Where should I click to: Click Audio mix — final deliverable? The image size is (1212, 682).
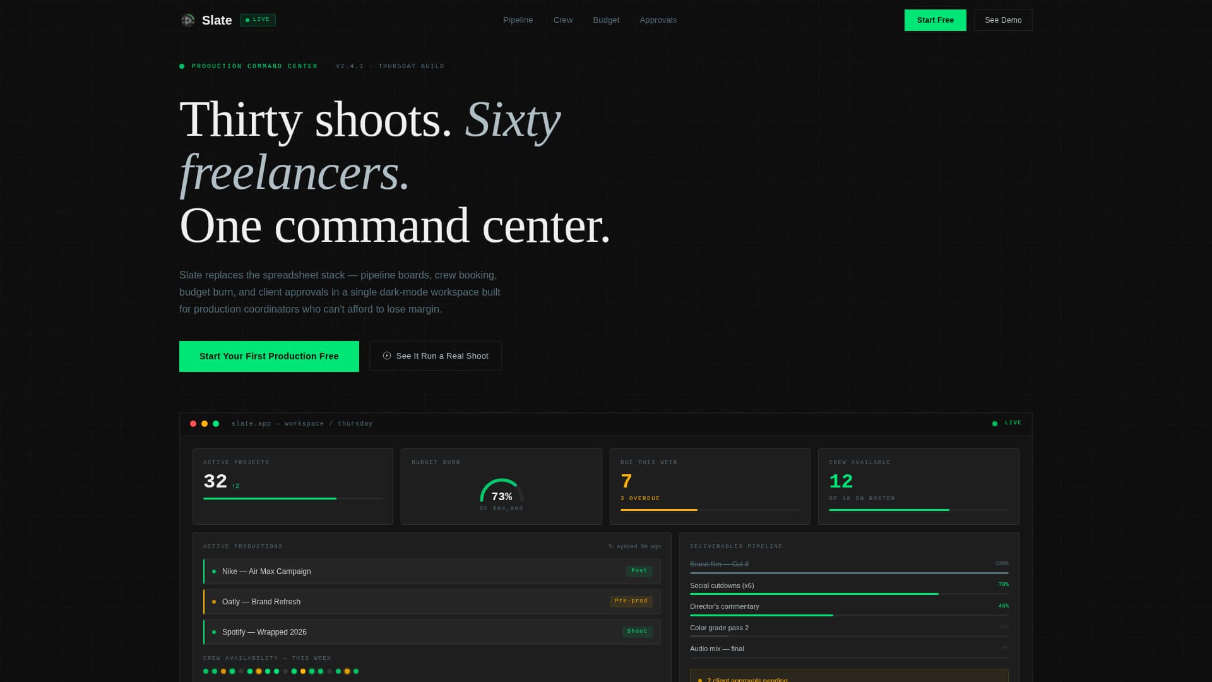click(x=716, y=649)
